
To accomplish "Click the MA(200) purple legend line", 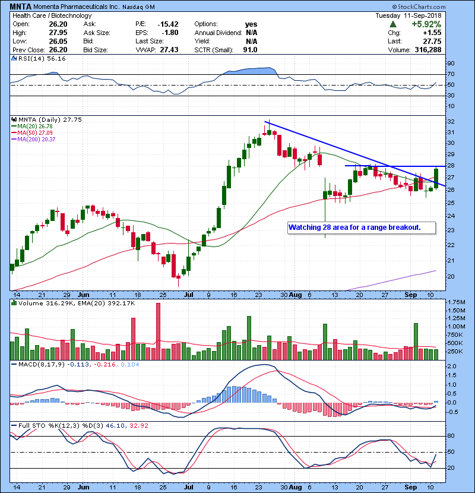I will (14, 139).
